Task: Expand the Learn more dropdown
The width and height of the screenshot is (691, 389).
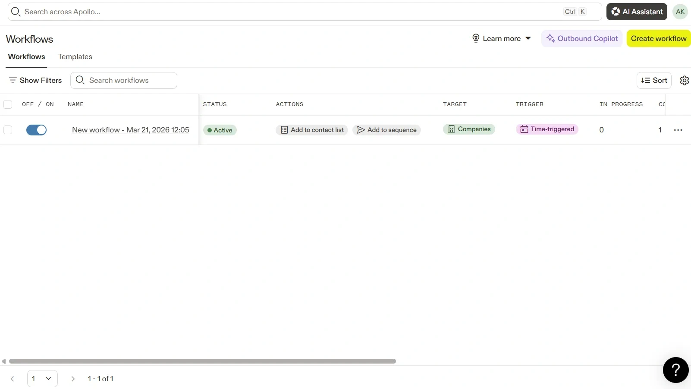Action: [502, 38]
